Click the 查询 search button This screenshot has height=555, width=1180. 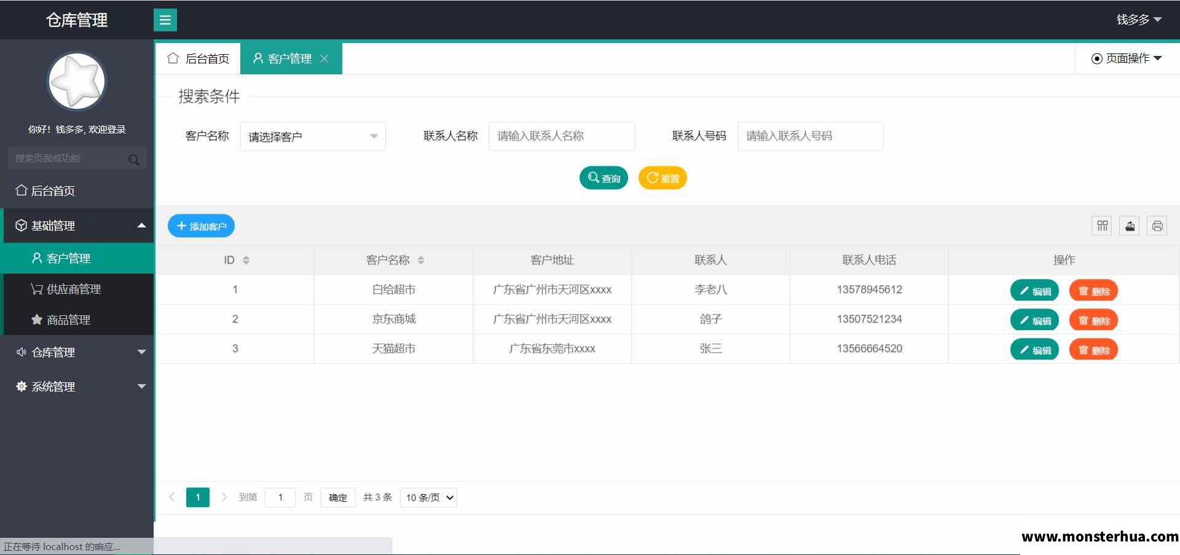604,178
